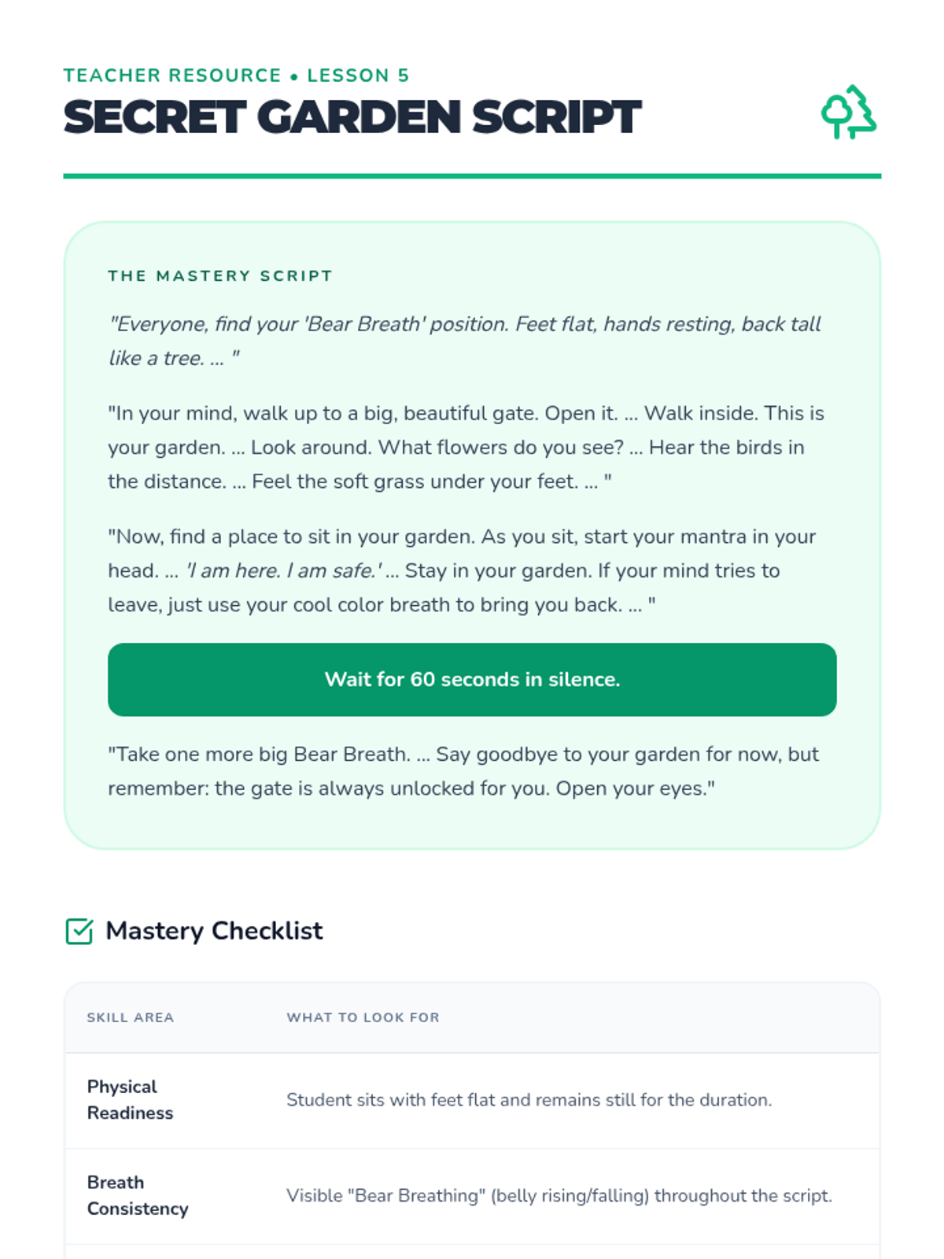Click the 'Take one more big Bear Breath' paragraph

[x=463, y=771]
